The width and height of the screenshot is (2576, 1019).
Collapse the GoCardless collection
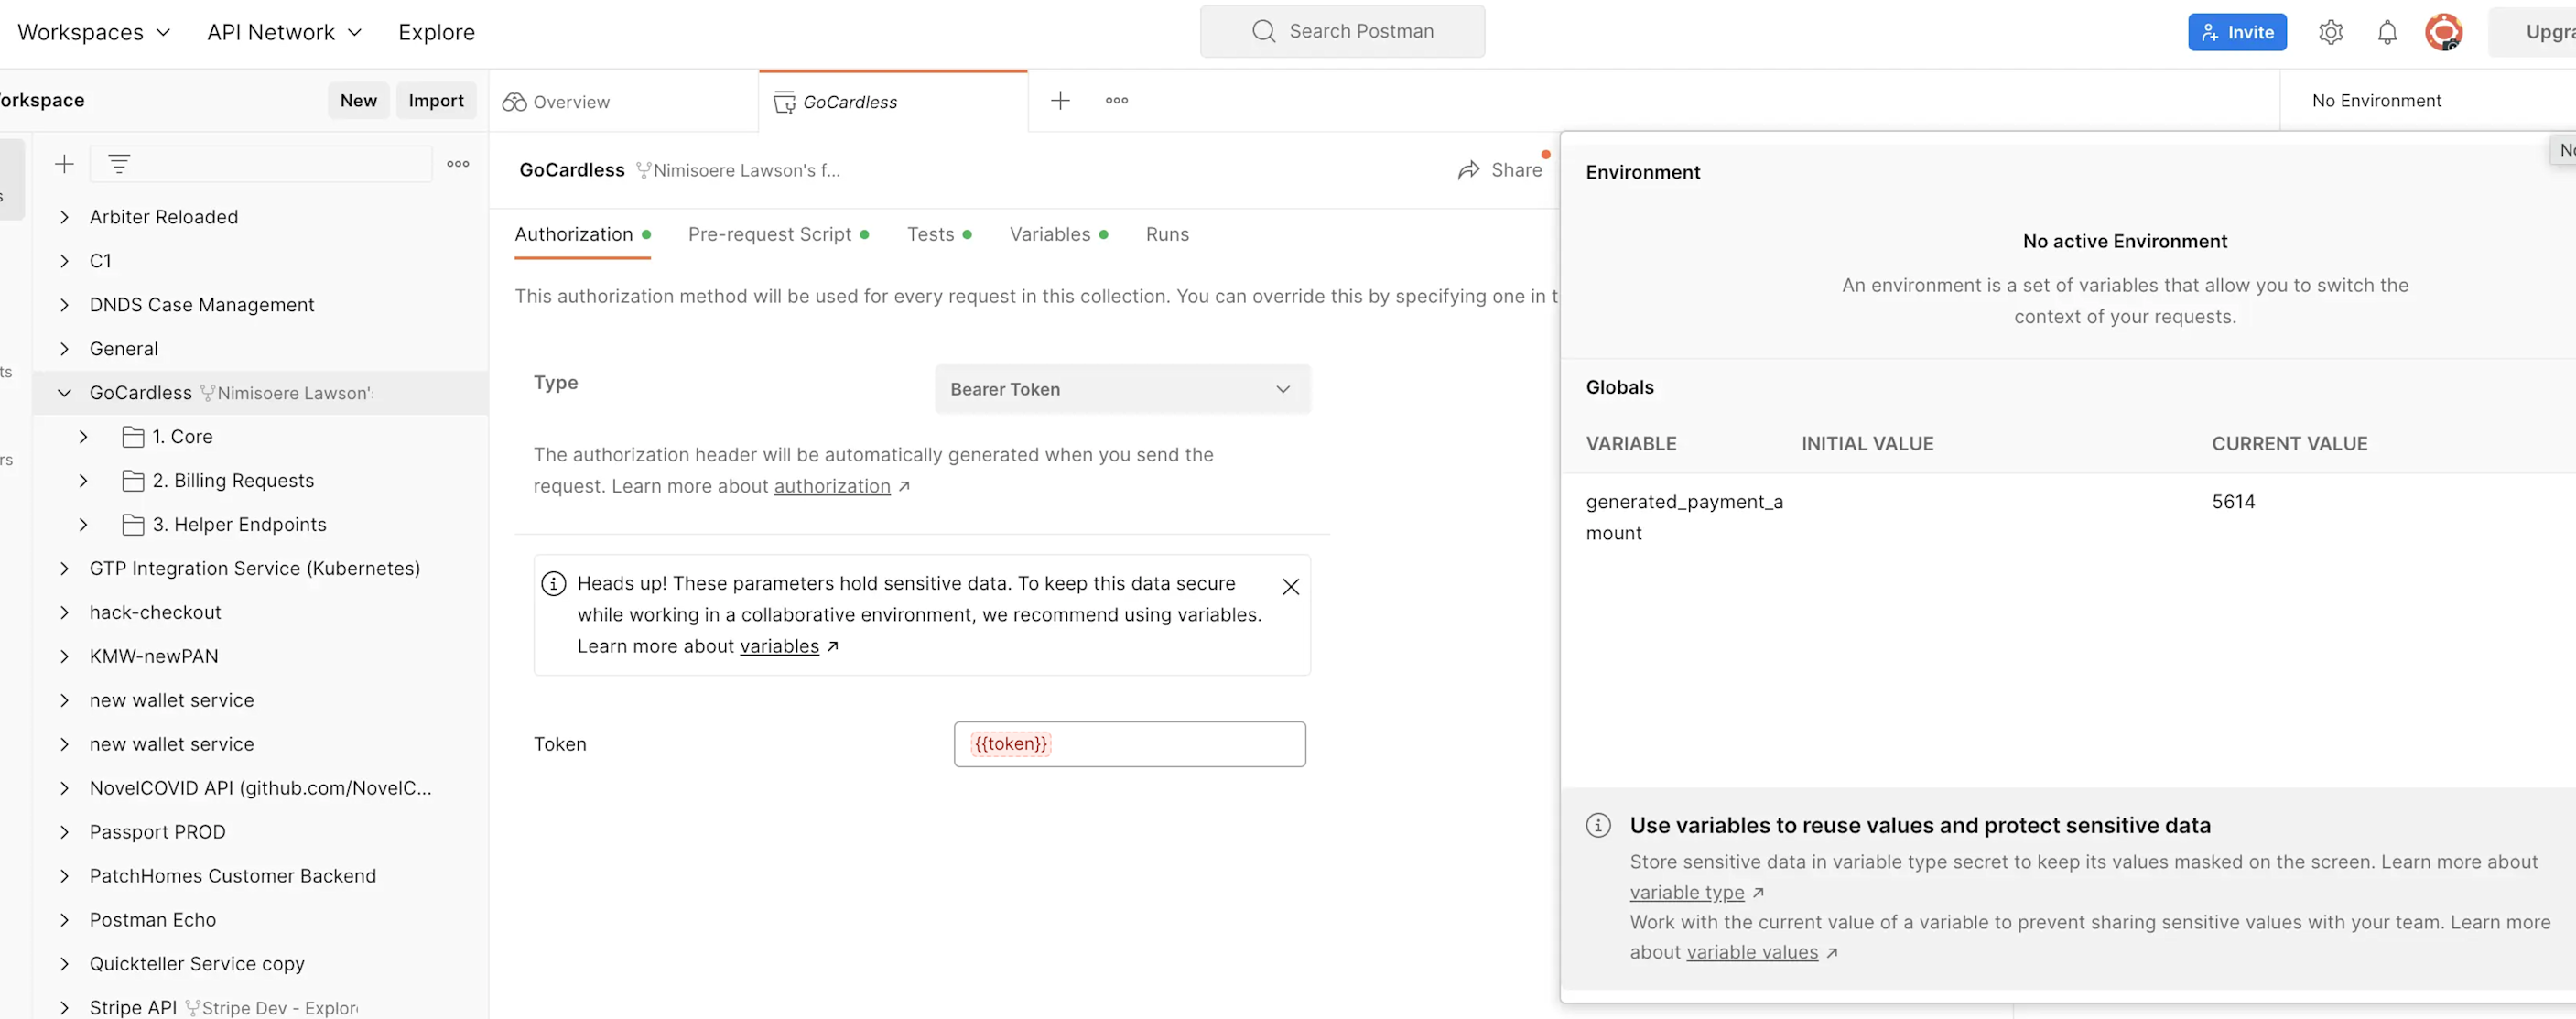64,393
